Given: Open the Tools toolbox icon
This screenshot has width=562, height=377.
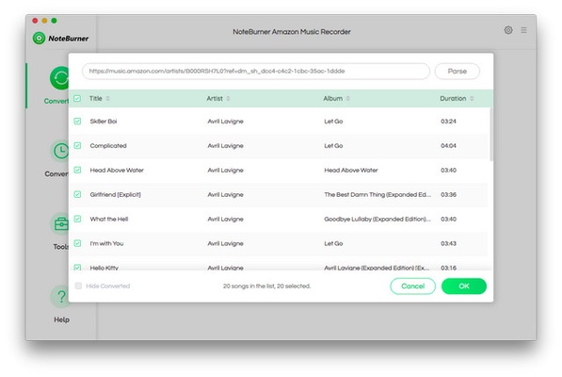Looking at the screenshot, I should [x=60, y=224].
